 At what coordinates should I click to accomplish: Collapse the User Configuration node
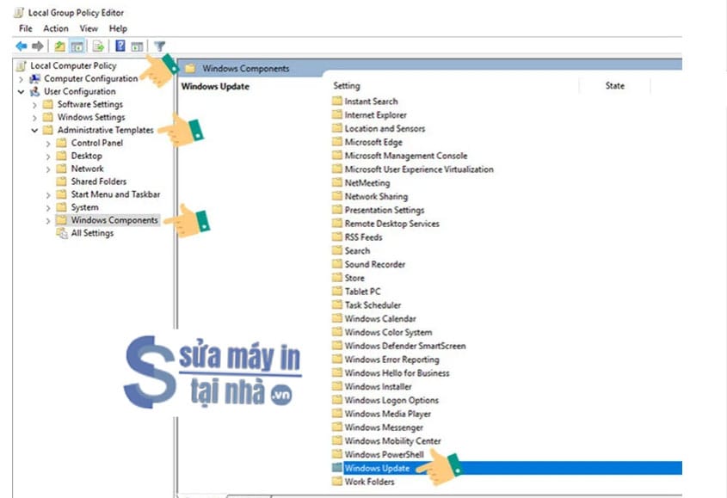coord(21,92)
